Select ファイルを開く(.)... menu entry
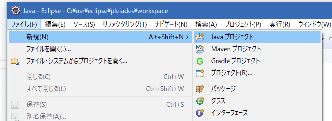This screenshot has height=121, width=332. (49, 49)
